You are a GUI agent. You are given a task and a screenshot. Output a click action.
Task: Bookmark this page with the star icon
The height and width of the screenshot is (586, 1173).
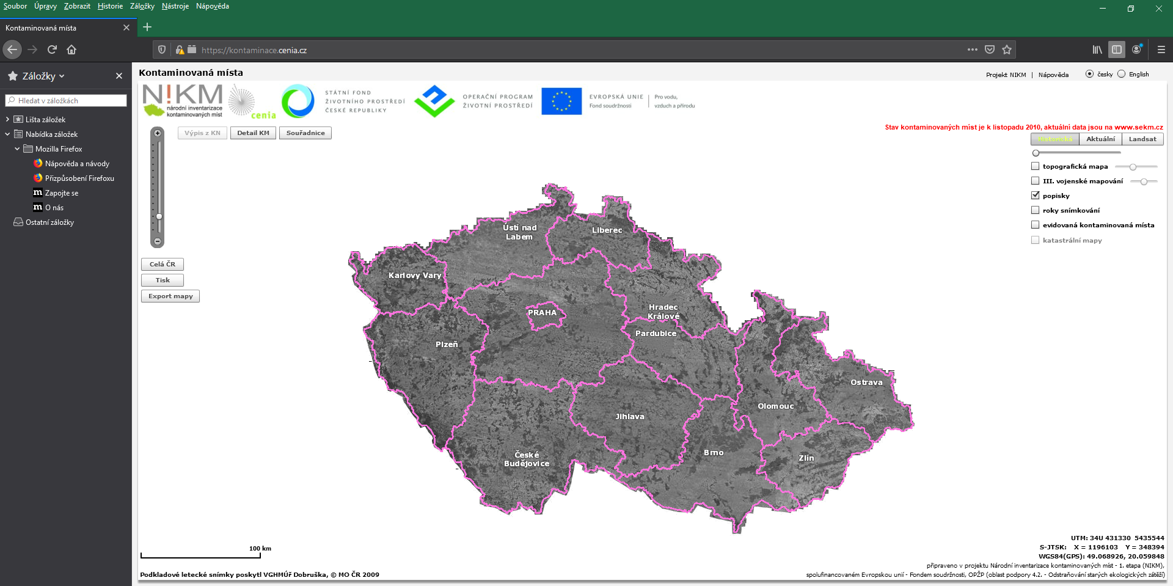1007,49
